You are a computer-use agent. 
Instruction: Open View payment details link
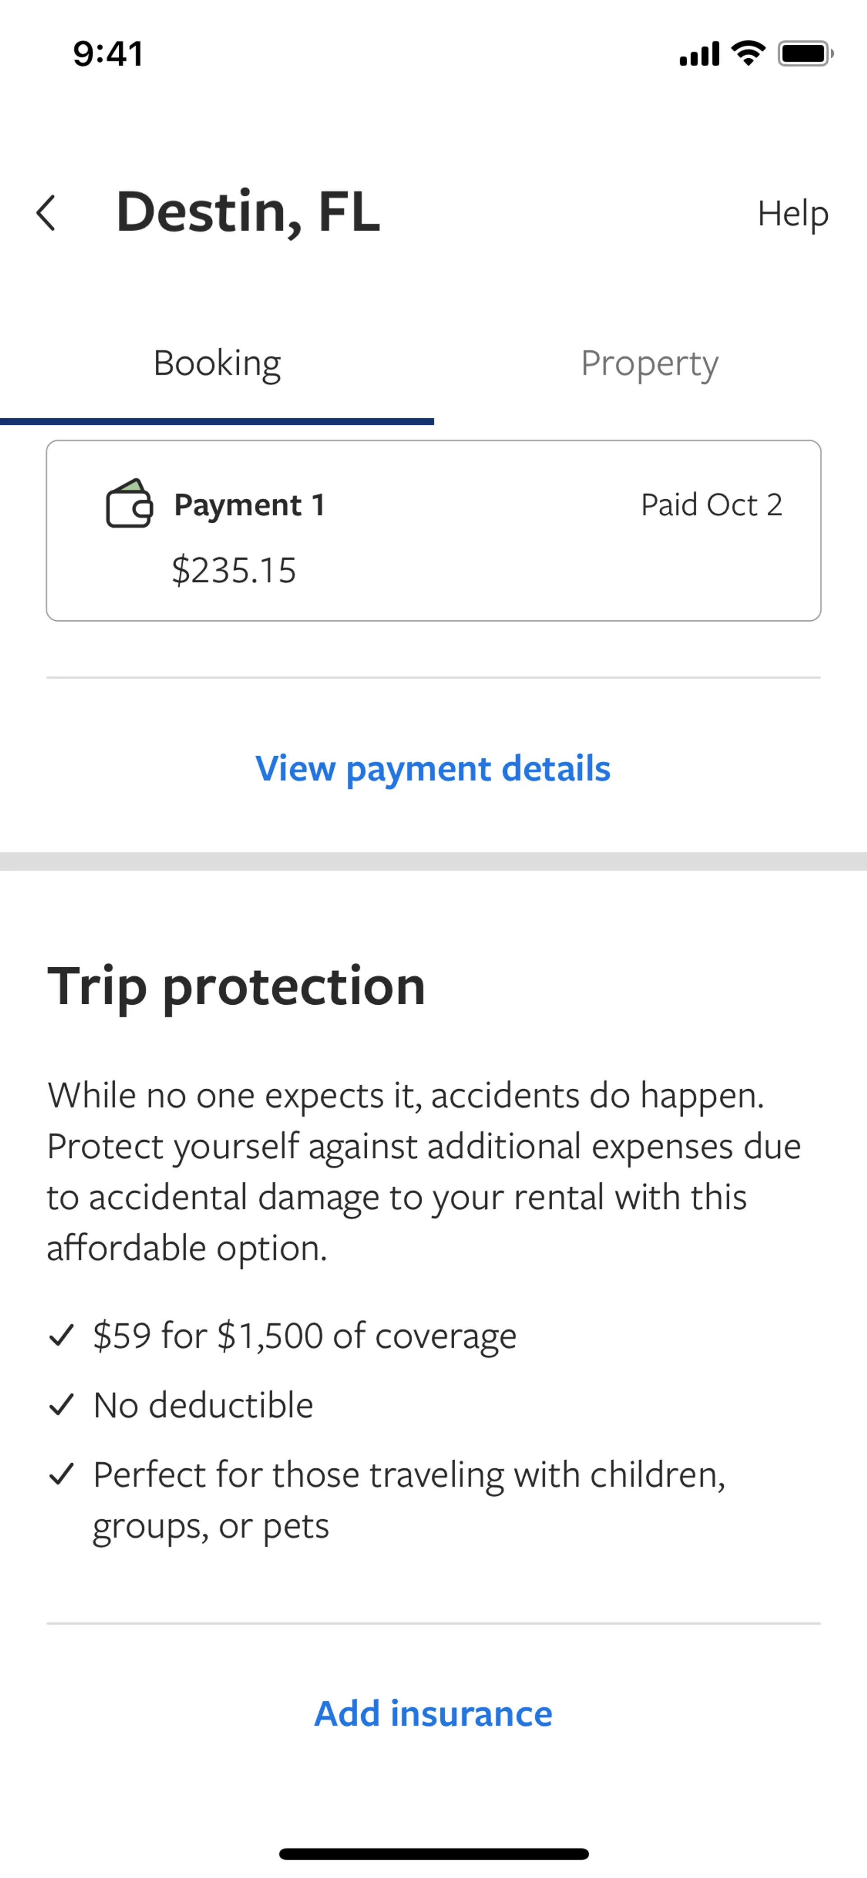coord(433,768)
